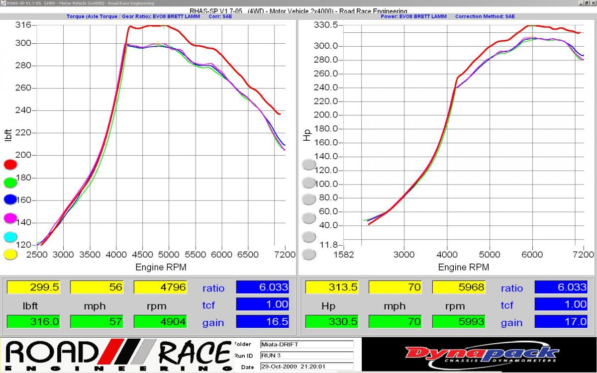The image size is (597, 373).
Task: Click the cyan run circle on torque graph
Action: [x=10, y=236]
